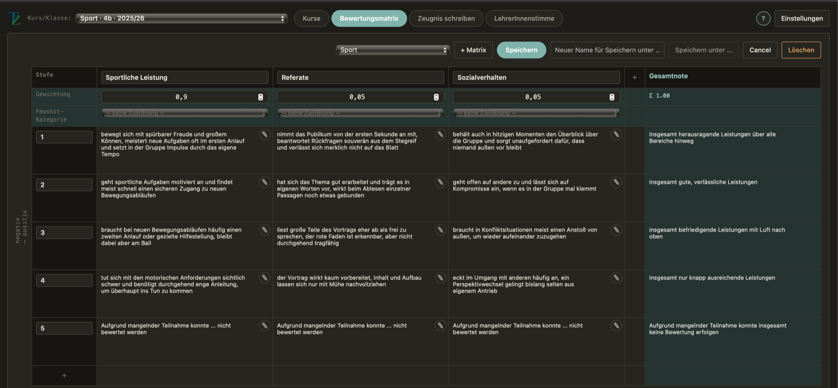Screen dimensions: 838x388
Task: Expand Fewshot-Kategorie dropdown under Sportliche Leistung
Action: [x=184, y=113]
